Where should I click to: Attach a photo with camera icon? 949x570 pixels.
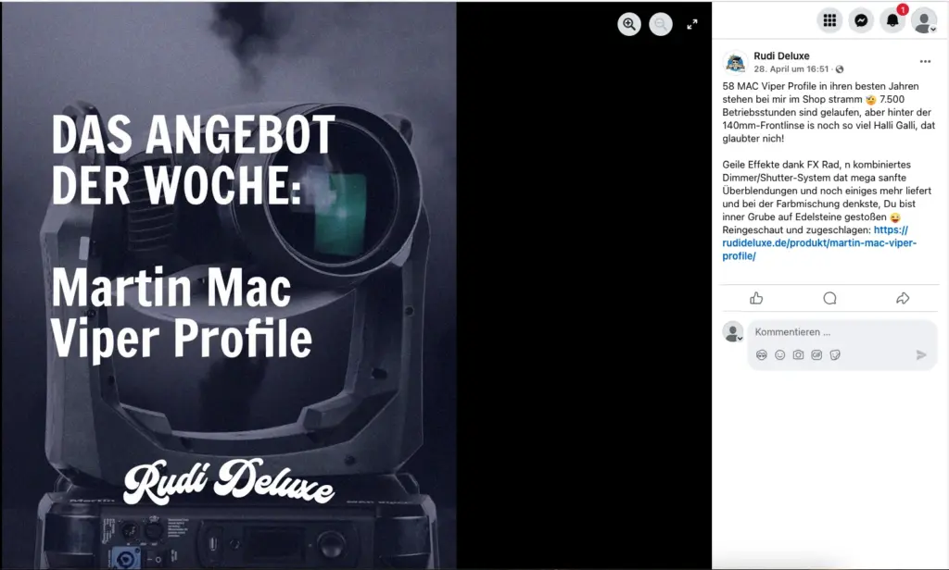pos(798,354)
